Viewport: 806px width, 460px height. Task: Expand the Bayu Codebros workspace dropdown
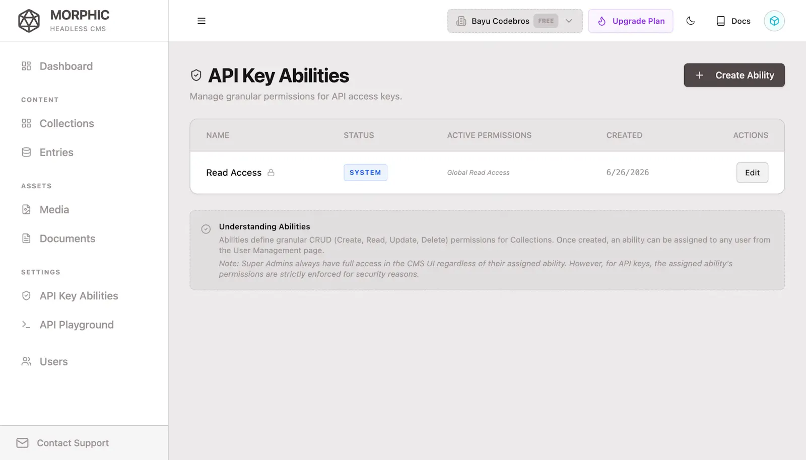click(x=515, y=21)
